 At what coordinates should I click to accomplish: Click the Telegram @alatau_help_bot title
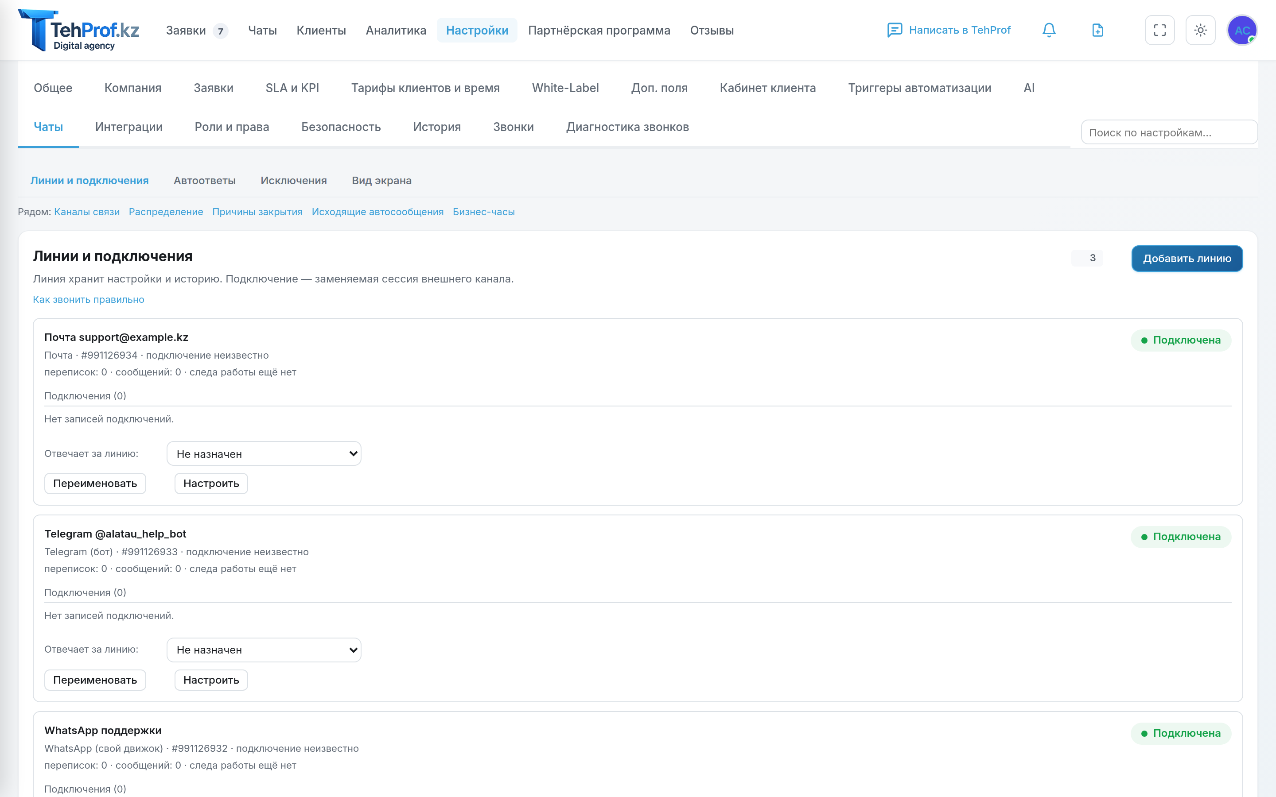click(115, 534)
